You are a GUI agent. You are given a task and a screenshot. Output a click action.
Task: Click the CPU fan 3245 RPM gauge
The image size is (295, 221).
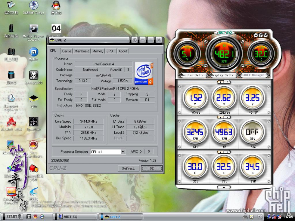[x=195, y=132]
